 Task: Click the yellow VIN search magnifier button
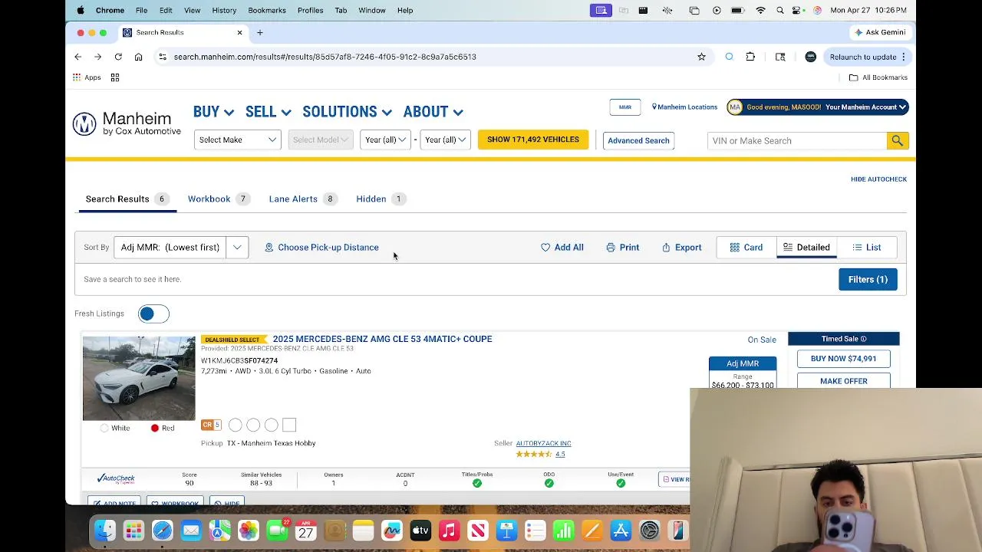pyautogui.click(x=897, y=140)
